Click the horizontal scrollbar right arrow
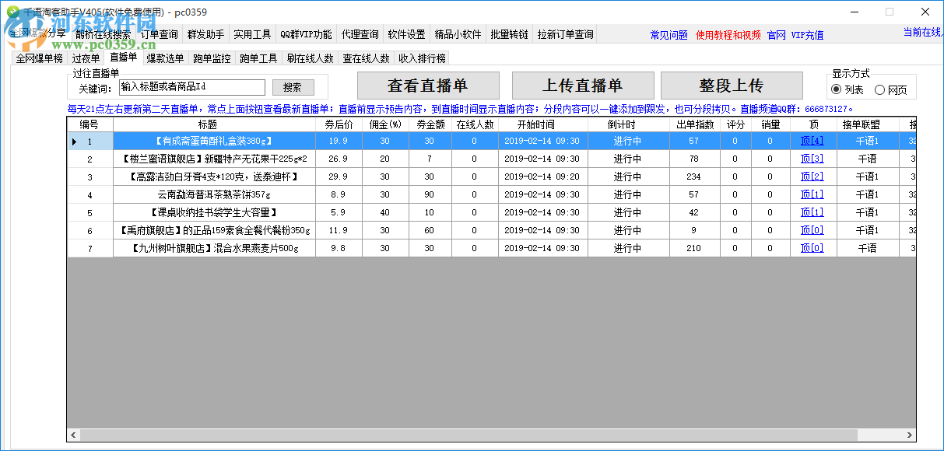This screenshot has height=451, width=944. [908, 435]
